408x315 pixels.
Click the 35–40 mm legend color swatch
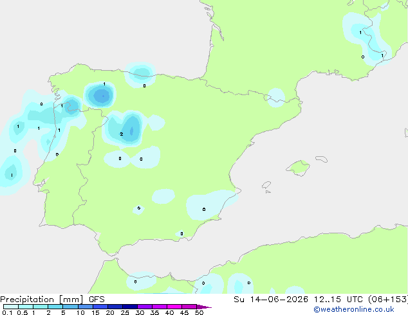coord(160,307)
